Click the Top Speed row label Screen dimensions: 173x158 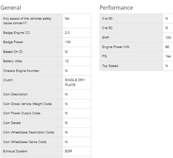pos(110,66)
